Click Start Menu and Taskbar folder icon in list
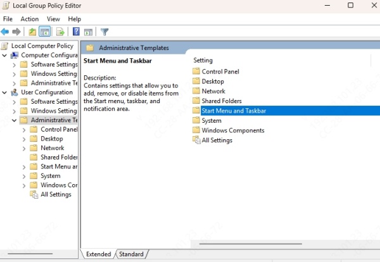380x262 pixels. pos(196,111)
